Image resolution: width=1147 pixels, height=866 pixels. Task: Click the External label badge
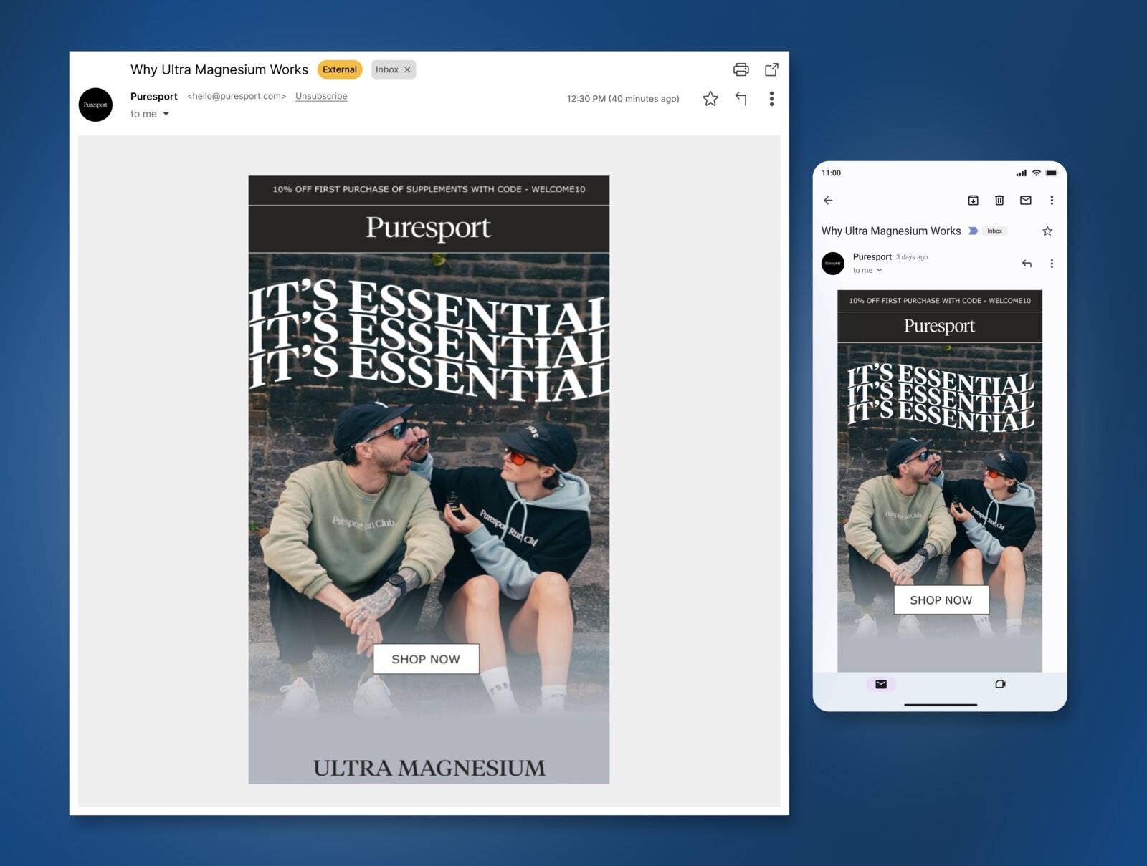pos(340,69)
